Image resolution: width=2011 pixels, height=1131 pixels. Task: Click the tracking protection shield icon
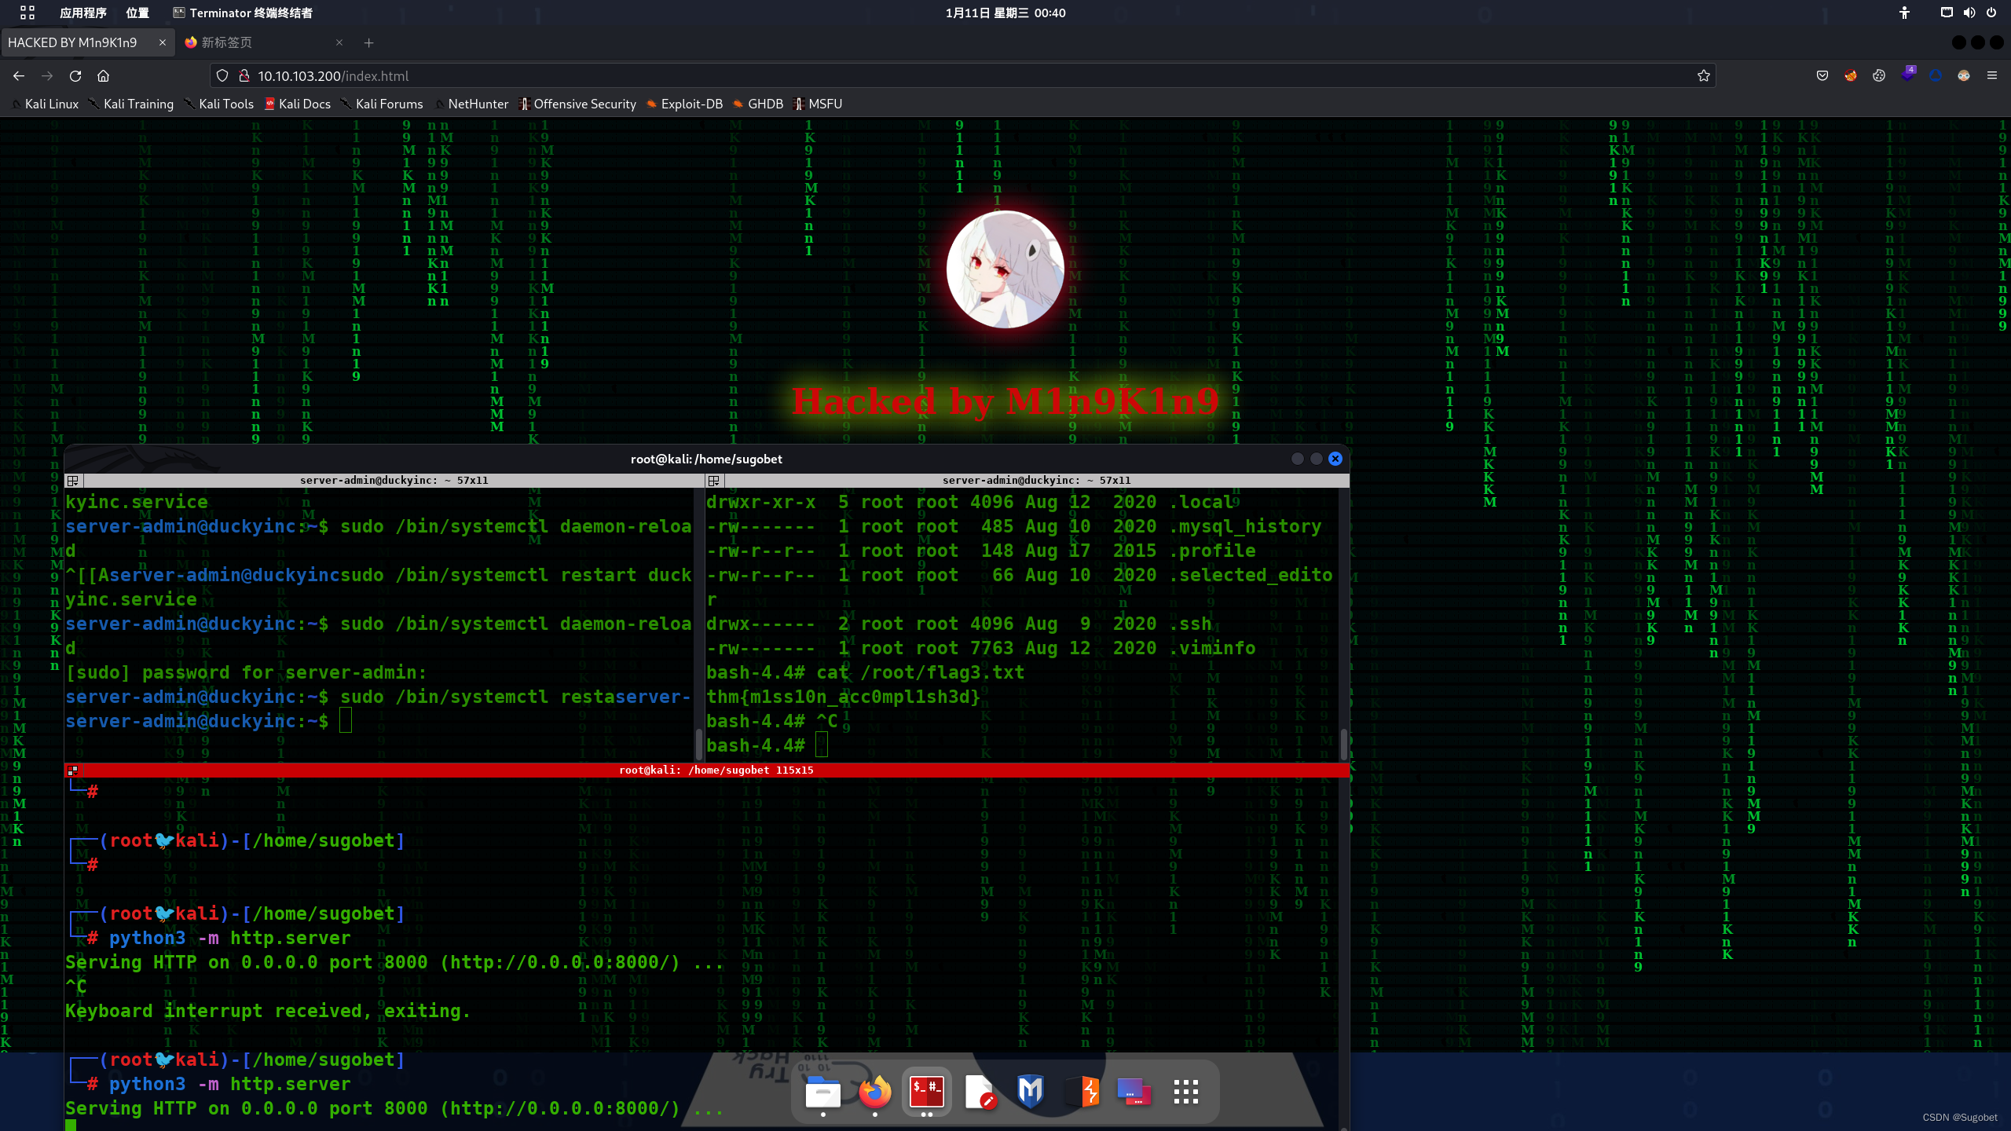click(x=222, y=76)
